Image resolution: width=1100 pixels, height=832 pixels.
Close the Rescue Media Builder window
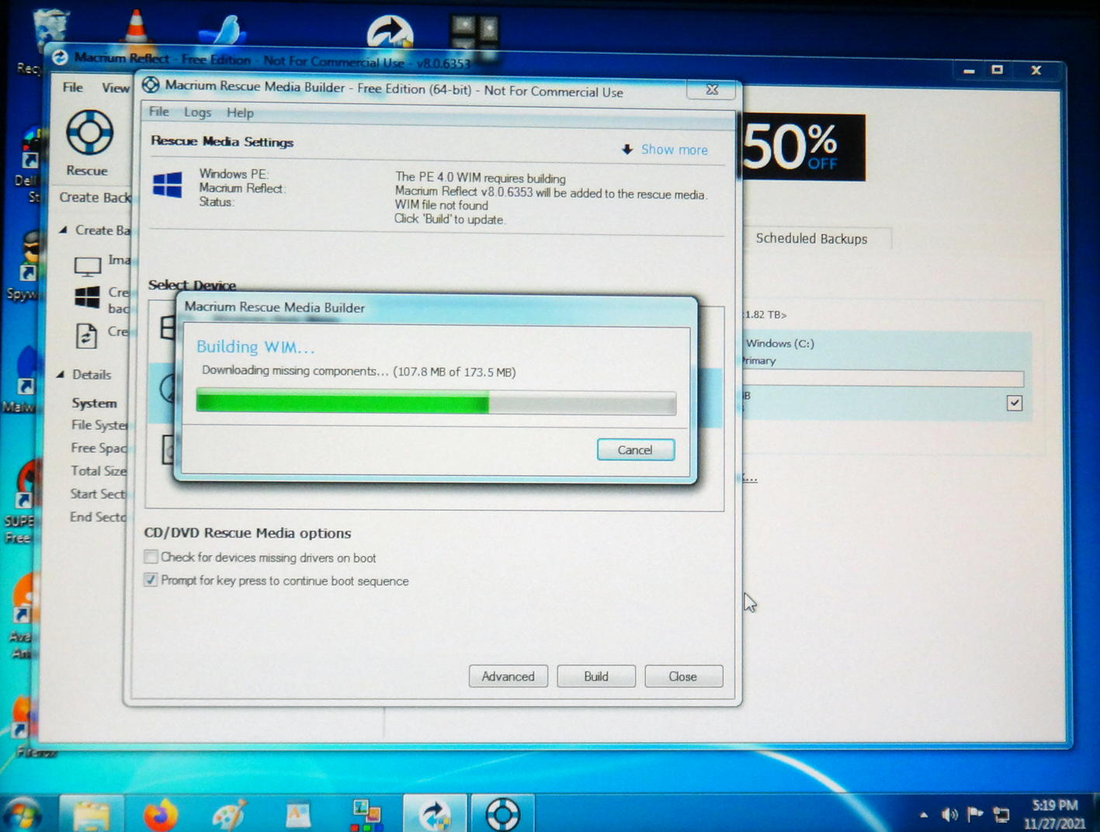point(713,90)
